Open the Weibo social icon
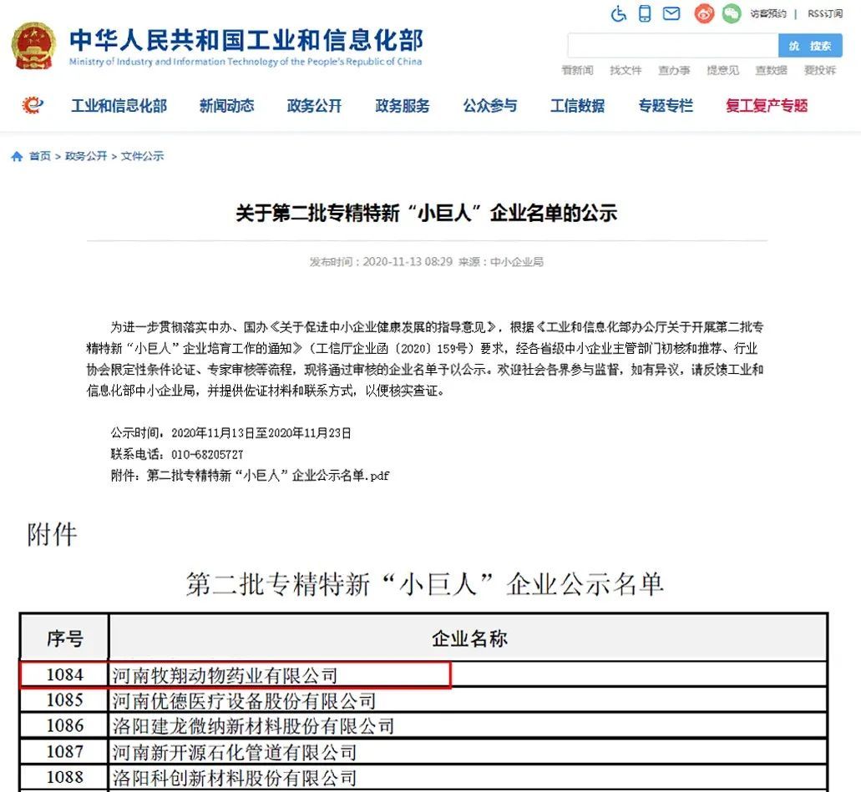The image size is (861, 792). (x=705, y=13)
